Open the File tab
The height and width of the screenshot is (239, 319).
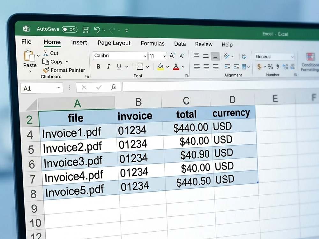tap(26, 42)
